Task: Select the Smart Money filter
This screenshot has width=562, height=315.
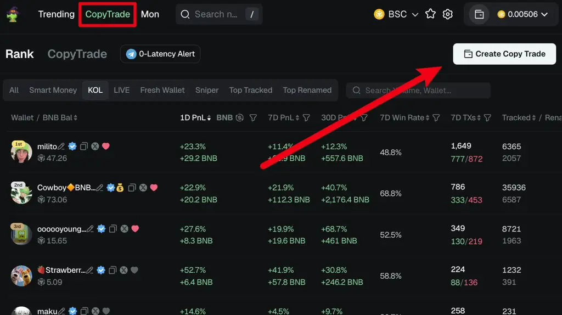Action: pyautogui.click(x=53, y=91)
